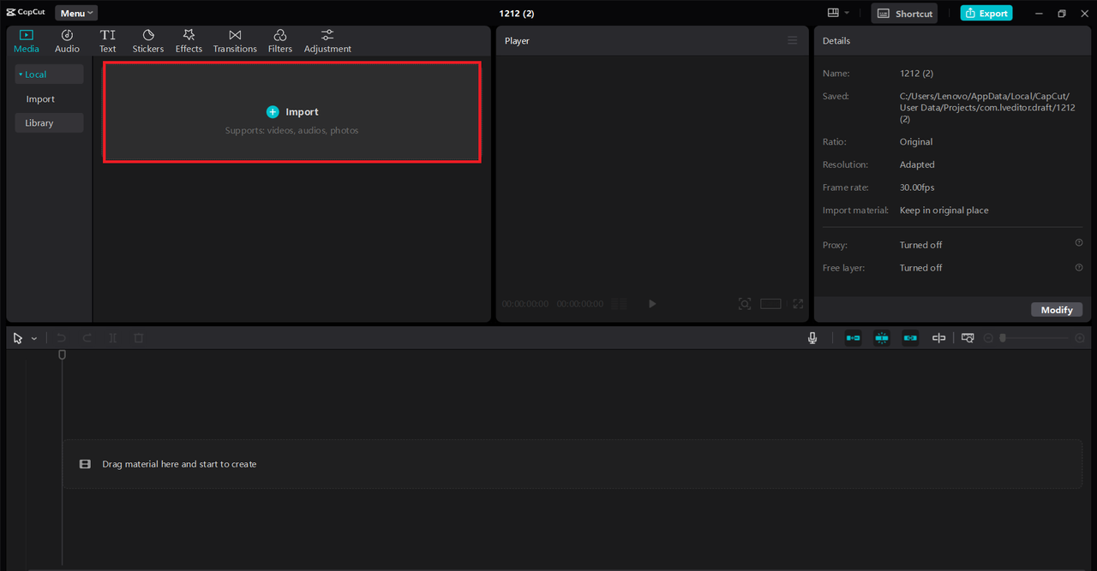The width and height of the screenshot is (1097, 571).
Task: Open the Effects tab
Action: click(189, 41)
